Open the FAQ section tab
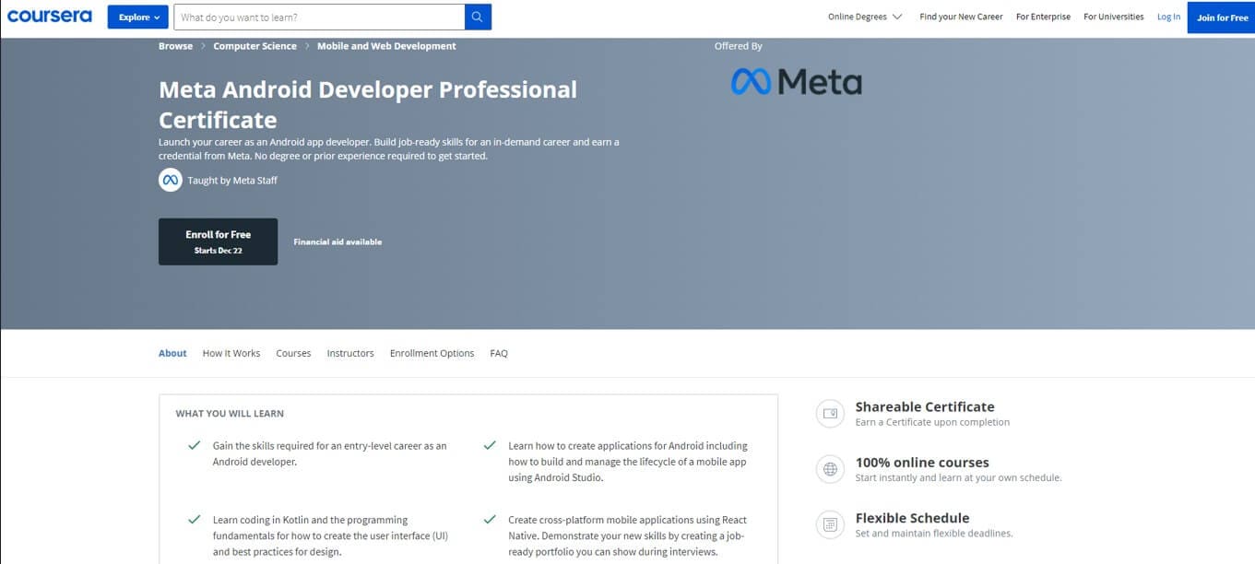 [499, 353]
